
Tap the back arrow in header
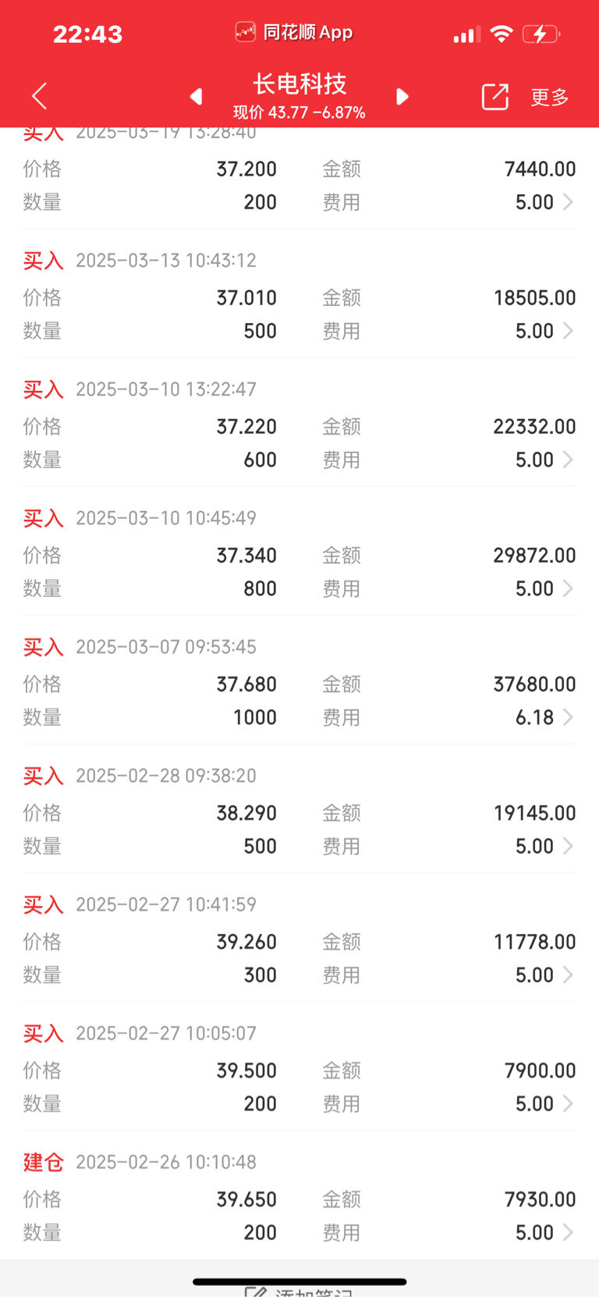pyautogui.click(x=40, y=96)
